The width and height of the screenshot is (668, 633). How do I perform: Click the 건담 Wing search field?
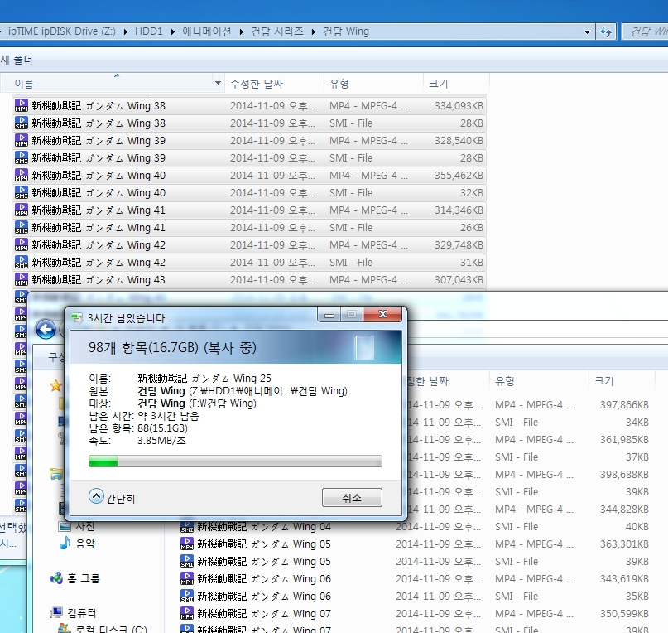(646, 32)
